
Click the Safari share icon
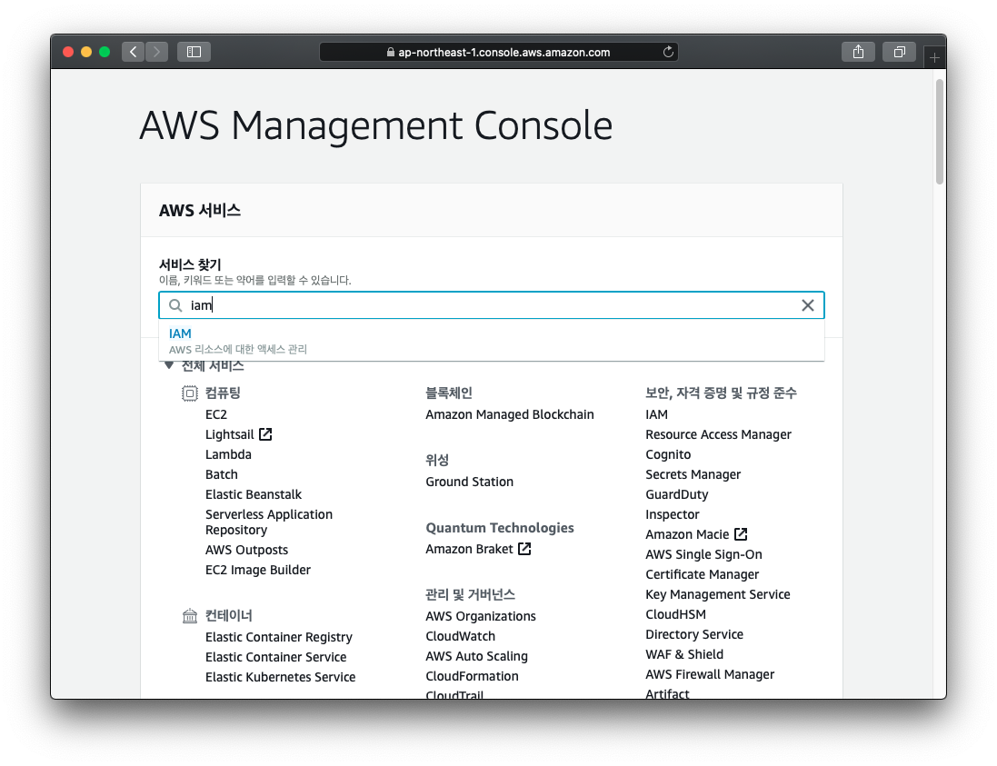click(858, 52)
